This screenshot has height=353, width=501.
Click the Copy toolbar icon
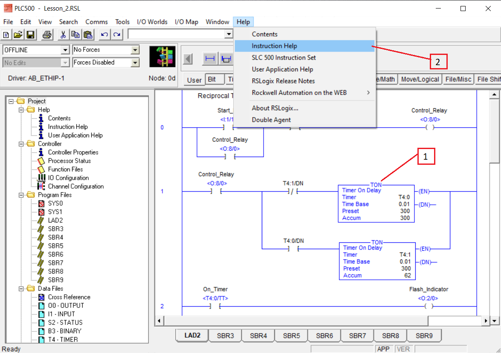point(75,34)
